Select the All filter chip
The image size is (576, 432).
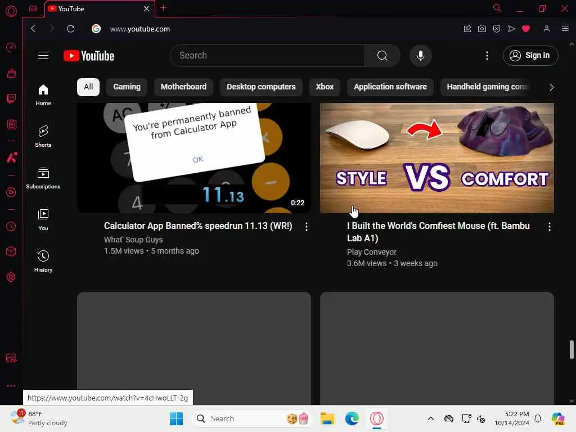tap(88, 87)
